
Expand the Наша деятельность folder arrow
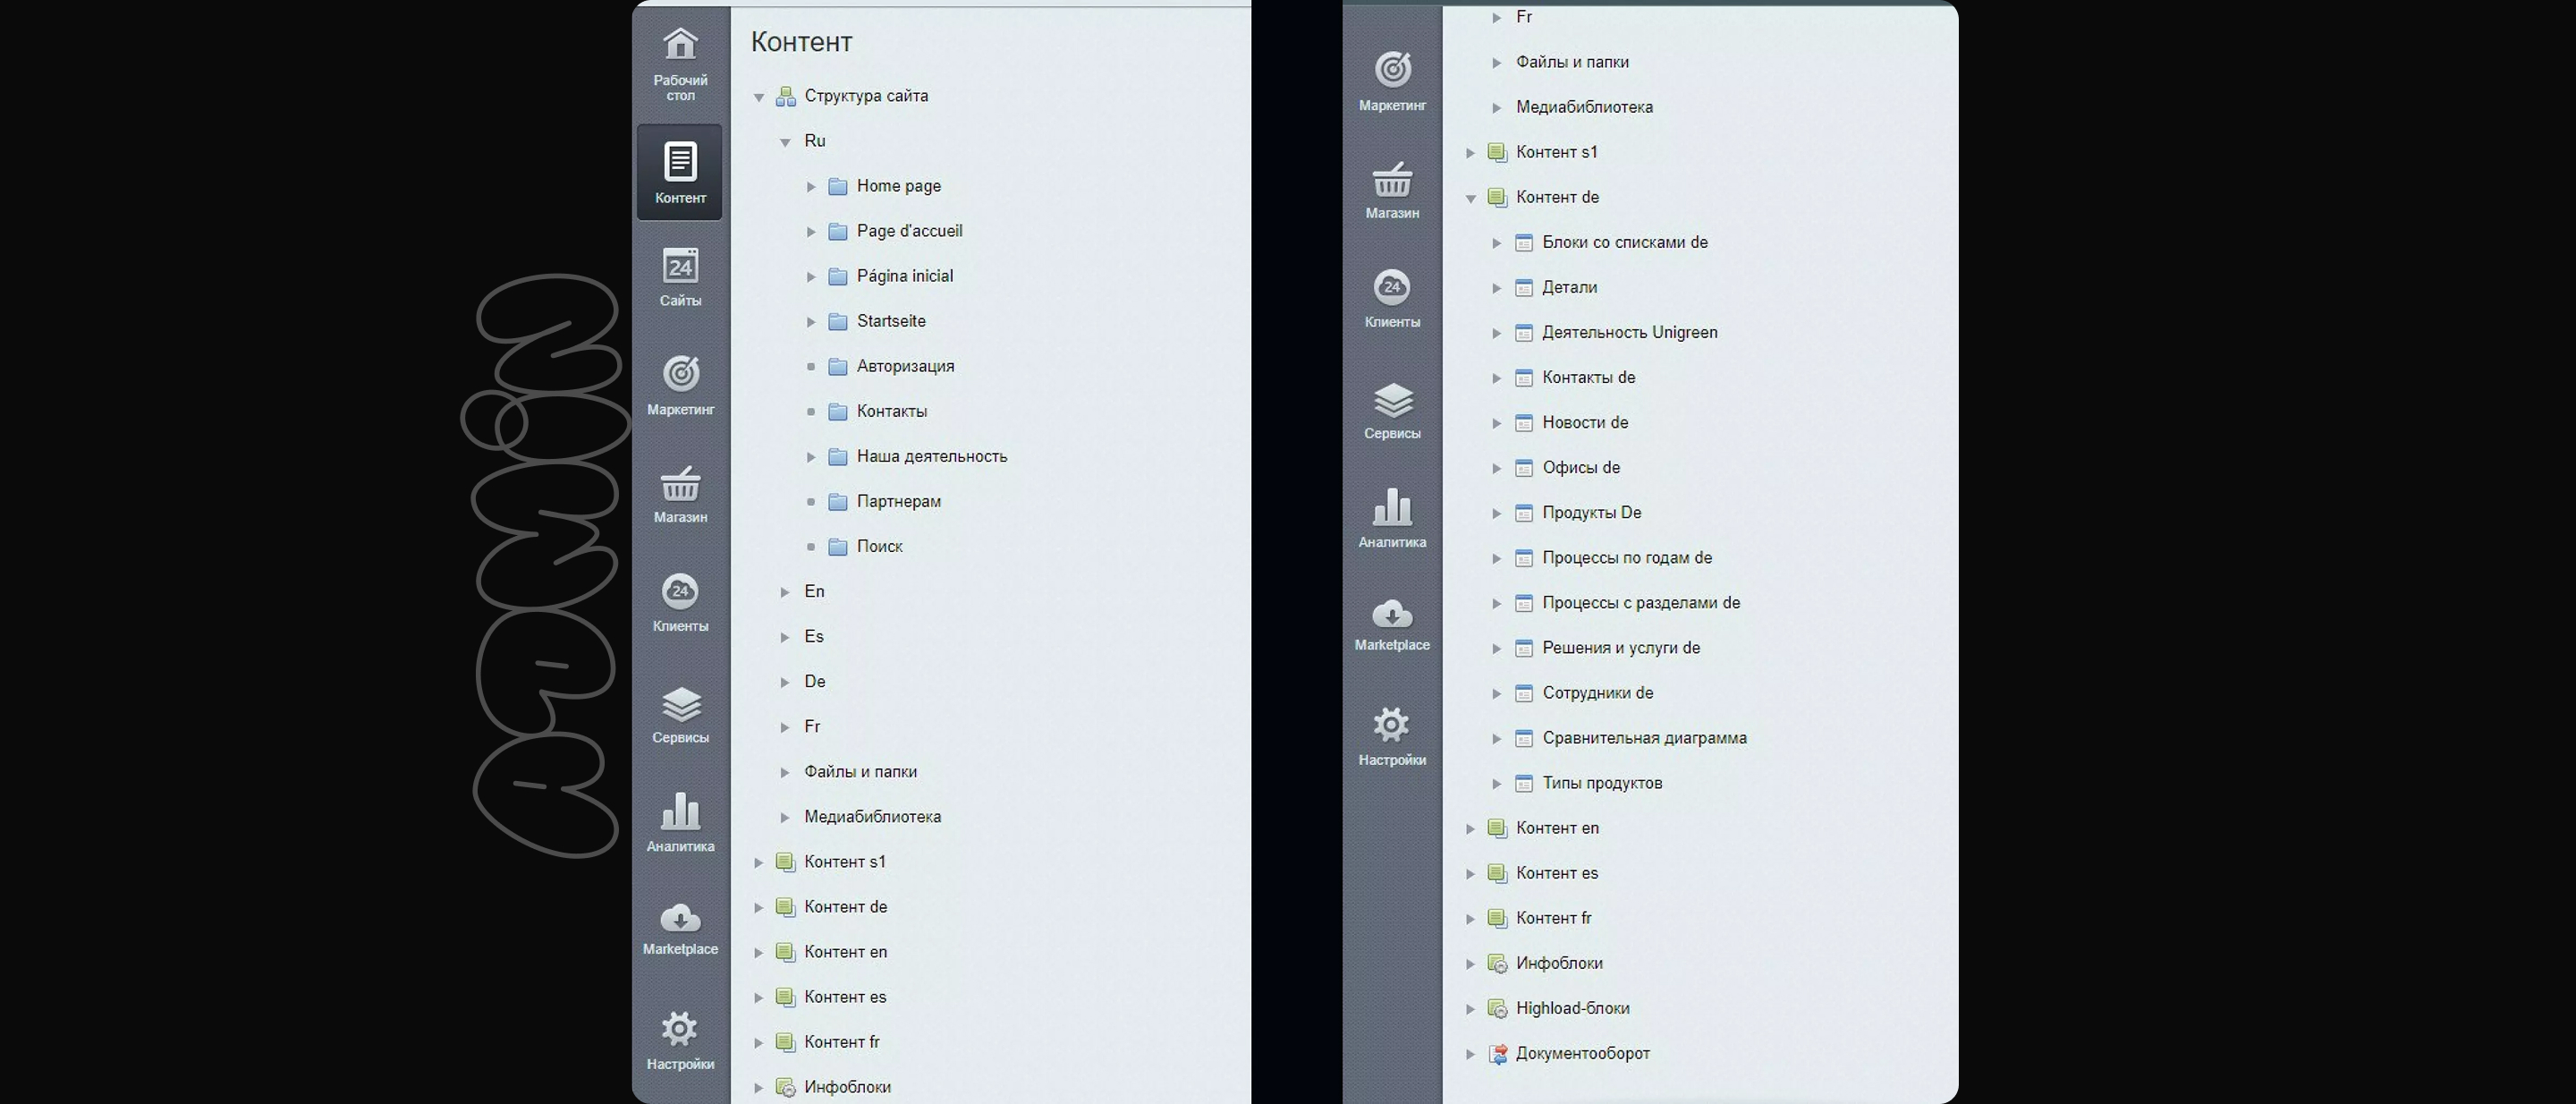pos(811,457)
